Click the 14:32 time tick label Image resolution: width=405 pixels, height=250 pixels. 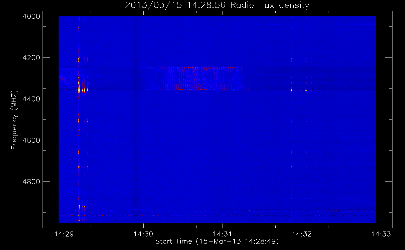coord(302,234)
